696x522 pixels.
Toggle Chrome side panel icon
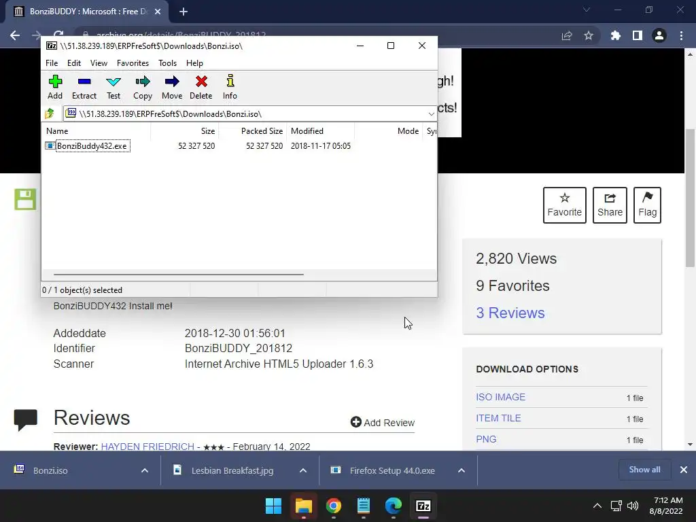click(638, 35)
